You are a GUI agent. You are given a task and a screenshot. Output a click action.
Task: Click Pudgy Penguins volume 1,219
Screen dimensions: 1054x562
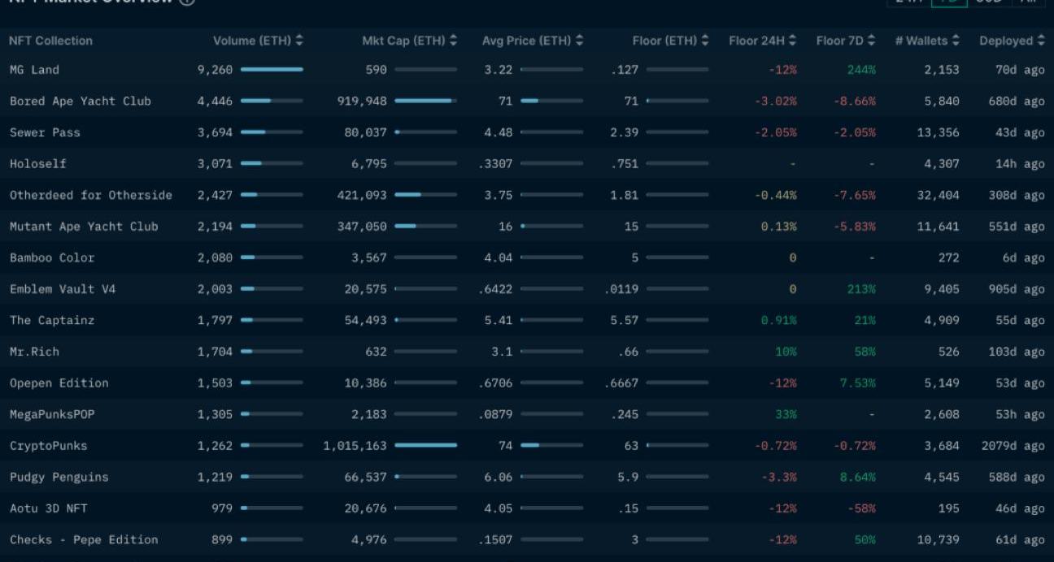pyautogui.click(x=215, y=477)
